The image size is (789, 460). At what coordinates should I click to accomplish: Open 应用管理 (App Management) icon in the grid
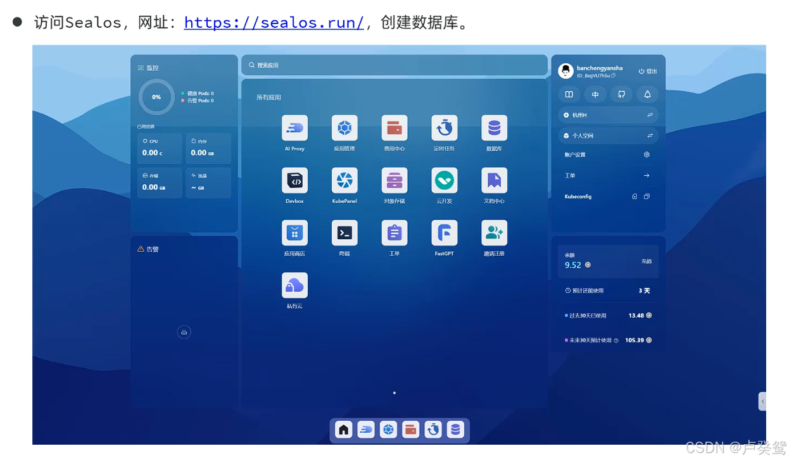tap(344, 128)
